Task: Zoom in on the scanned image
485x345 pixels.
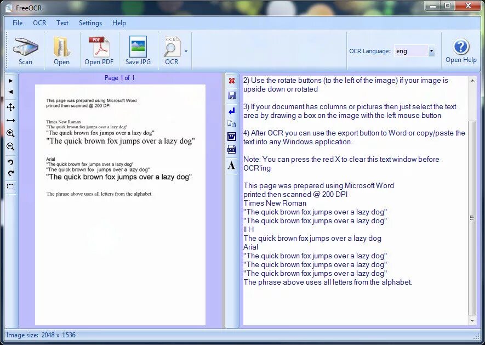Action: [11, 133]
